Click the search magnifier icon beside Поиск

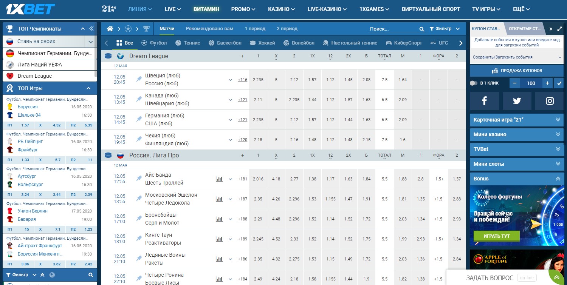click(x=421, y=29)
